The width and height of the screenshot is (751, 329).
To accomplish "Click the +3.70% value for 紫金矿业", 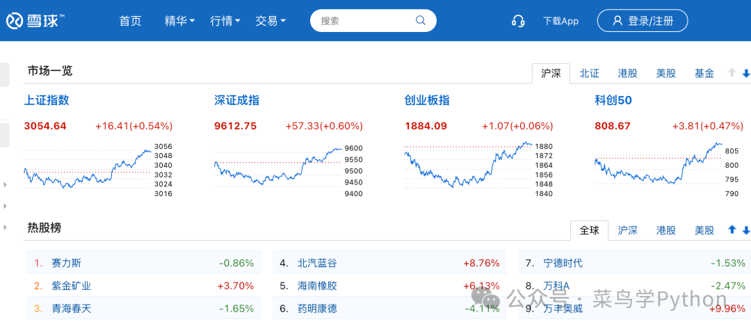I will (x=236, y=287).
